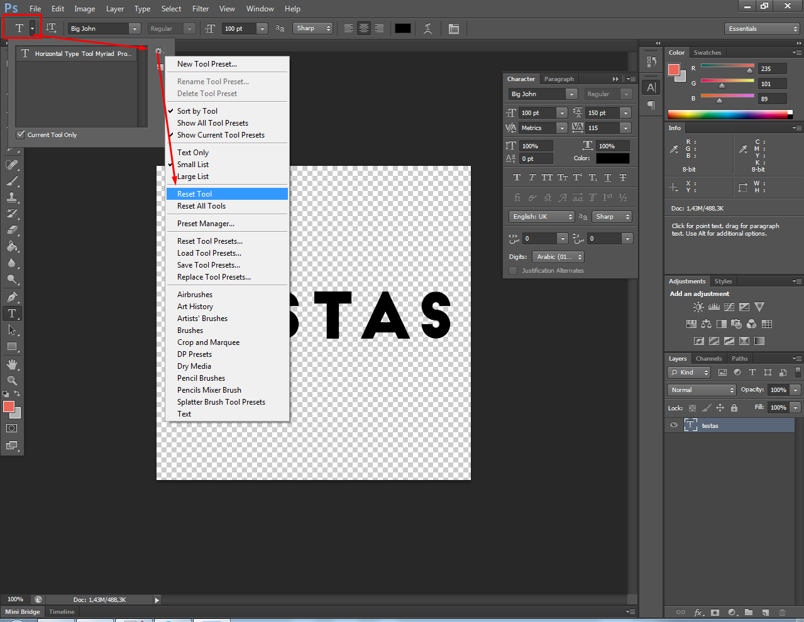Open Preset Manager from context menu
The image size is (804, 622).
point(206,224)
